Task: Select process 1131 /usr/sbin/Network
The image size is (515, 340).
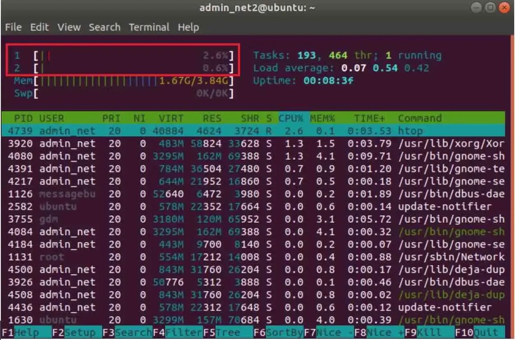Action: point(253,257)
